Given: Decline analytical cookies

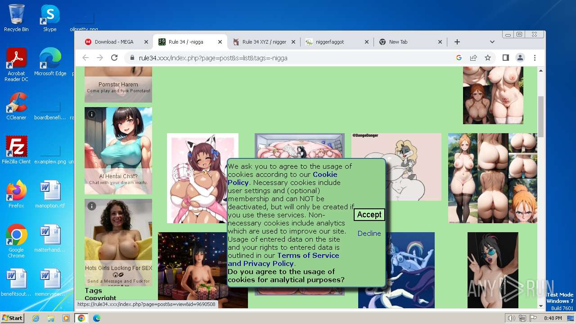Looking at the screenshot, I should point(369,233).
